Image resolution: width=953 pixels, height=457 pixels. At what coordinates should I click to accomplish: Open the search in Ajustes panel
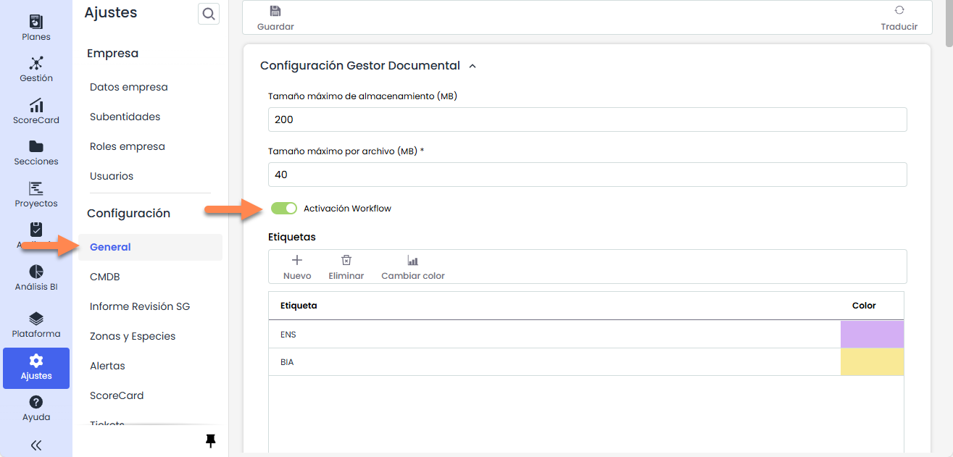click(x=209, y=14)
